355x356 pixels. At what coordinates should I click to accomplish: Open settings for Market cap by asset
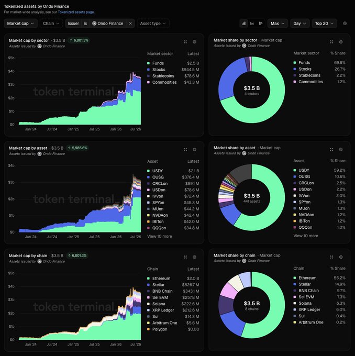tap(194, 149)
